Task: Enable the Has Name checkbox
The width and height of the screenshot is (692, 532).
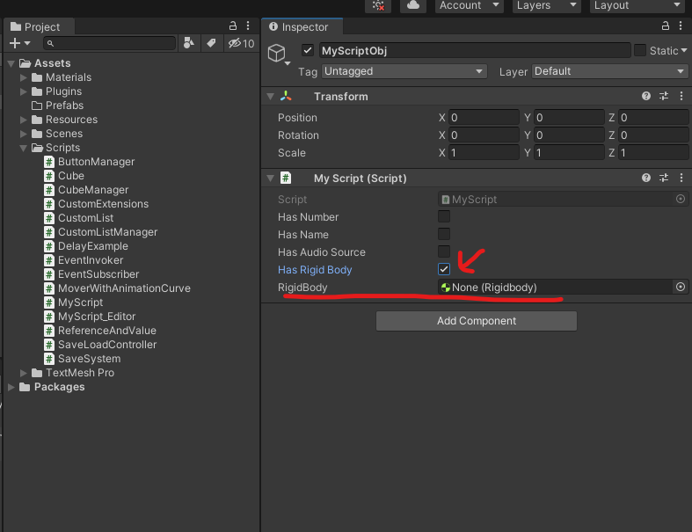Action: (x=444, y=234)
